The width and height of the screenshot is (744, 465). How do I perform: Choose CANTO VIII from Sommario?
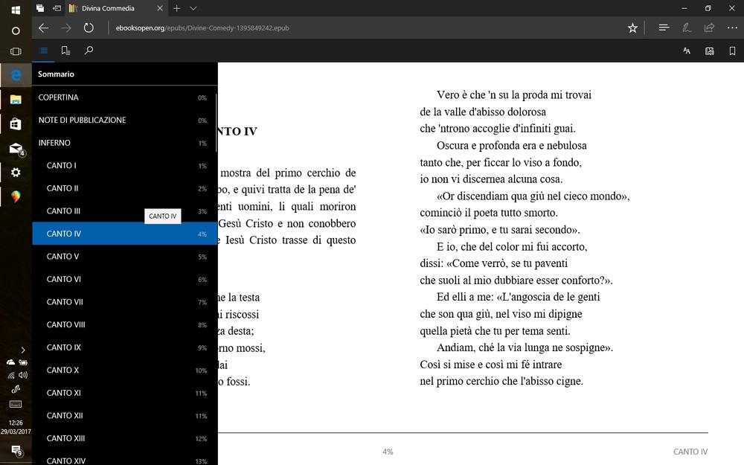pos(124,325)
